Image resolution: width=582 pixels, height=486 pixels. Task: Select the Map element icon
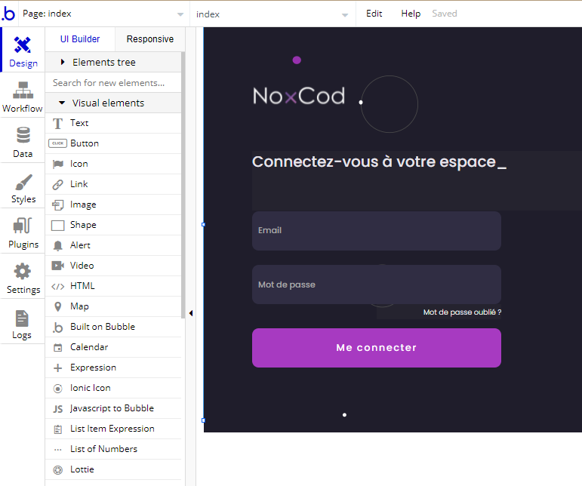(x=58, y=306)
